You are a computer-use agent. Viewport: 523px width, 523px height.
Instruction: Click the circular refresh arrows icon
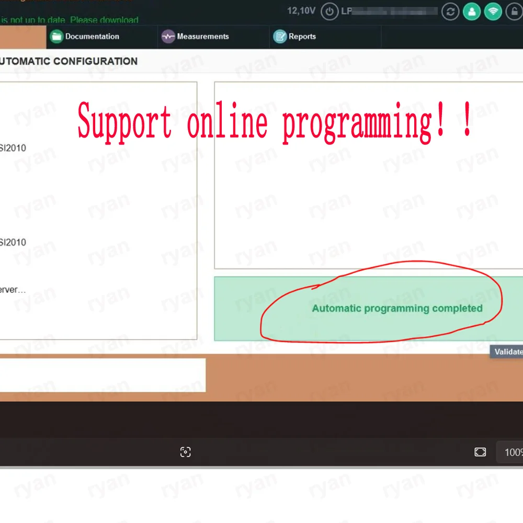coord(450,12)
